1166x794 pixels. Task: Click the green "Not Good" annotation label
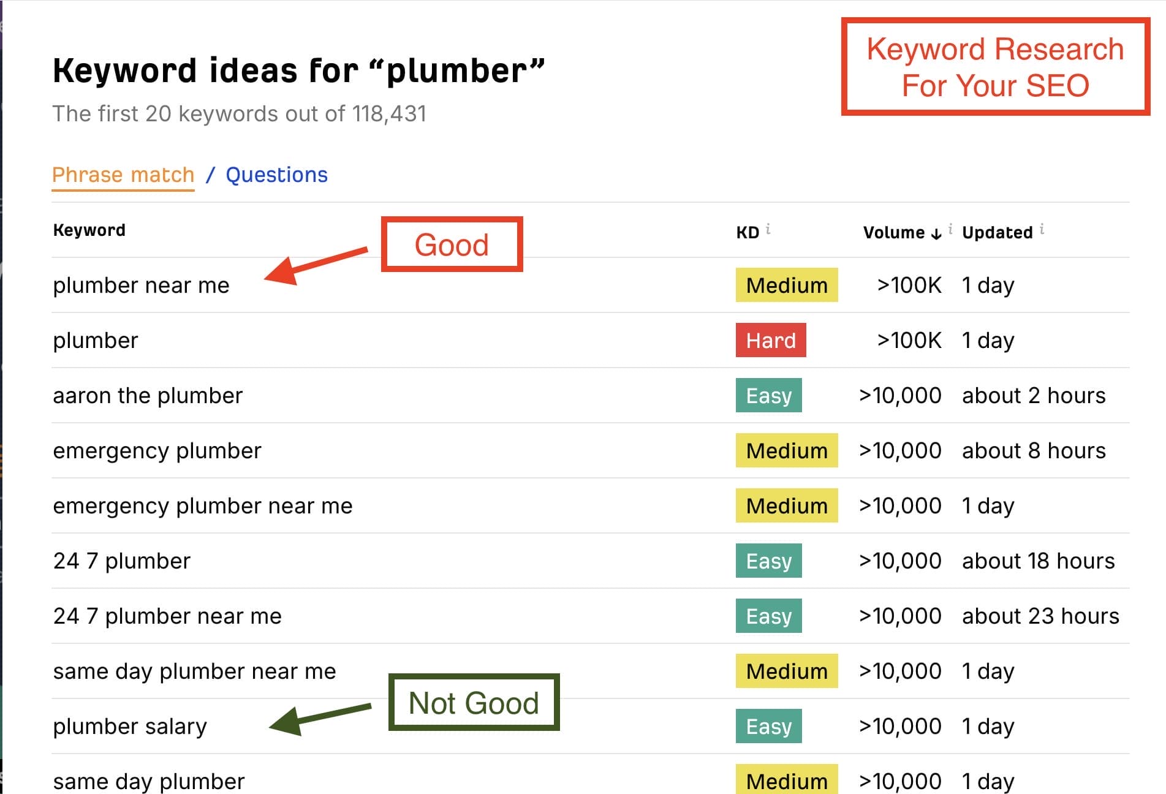[474, 703]
